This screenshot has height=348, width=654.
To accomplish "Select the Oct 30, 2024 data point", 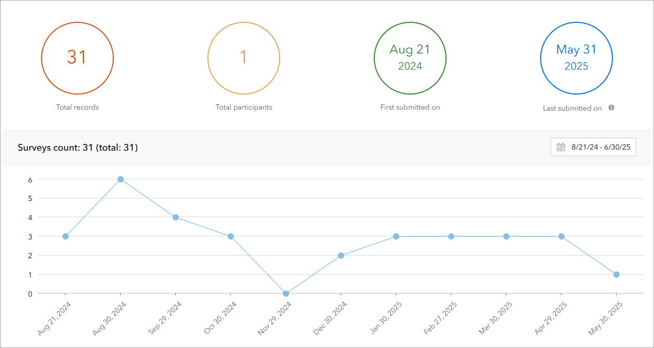I will coord(231,236).
